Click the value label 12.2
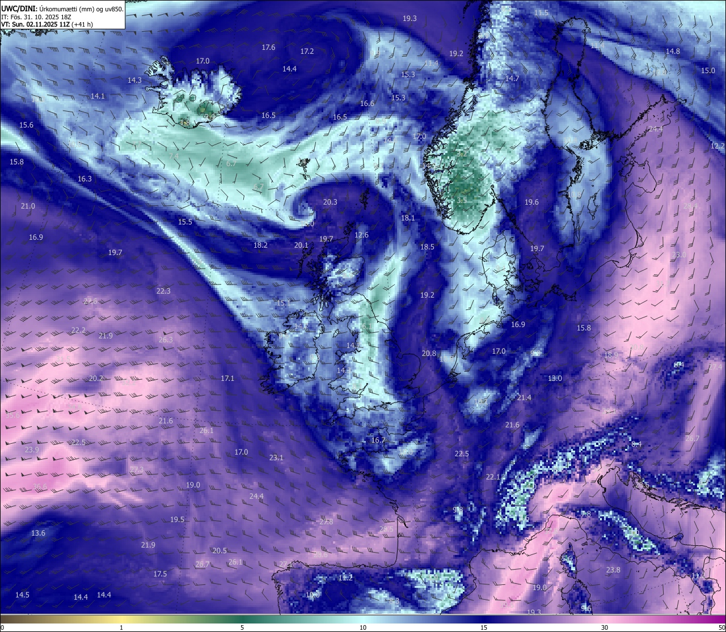Viewport: 726px width, 632px height. 717,146
